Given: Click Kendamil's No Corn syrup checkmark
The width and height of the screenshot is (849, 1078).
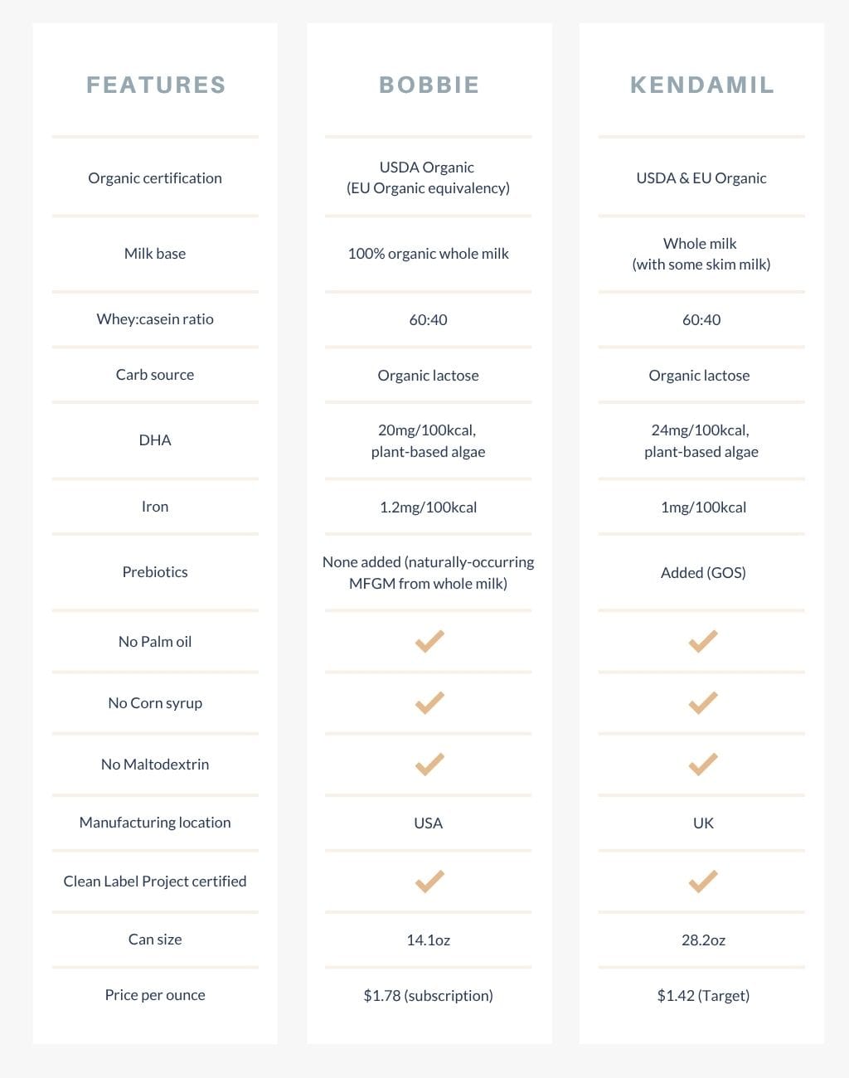Looking at the screenshot, I should pos(703,702).
